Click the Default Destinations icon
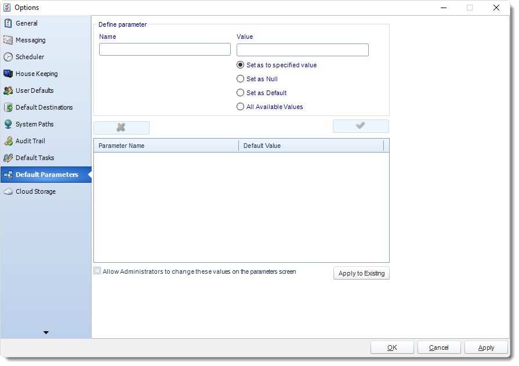 8,107
